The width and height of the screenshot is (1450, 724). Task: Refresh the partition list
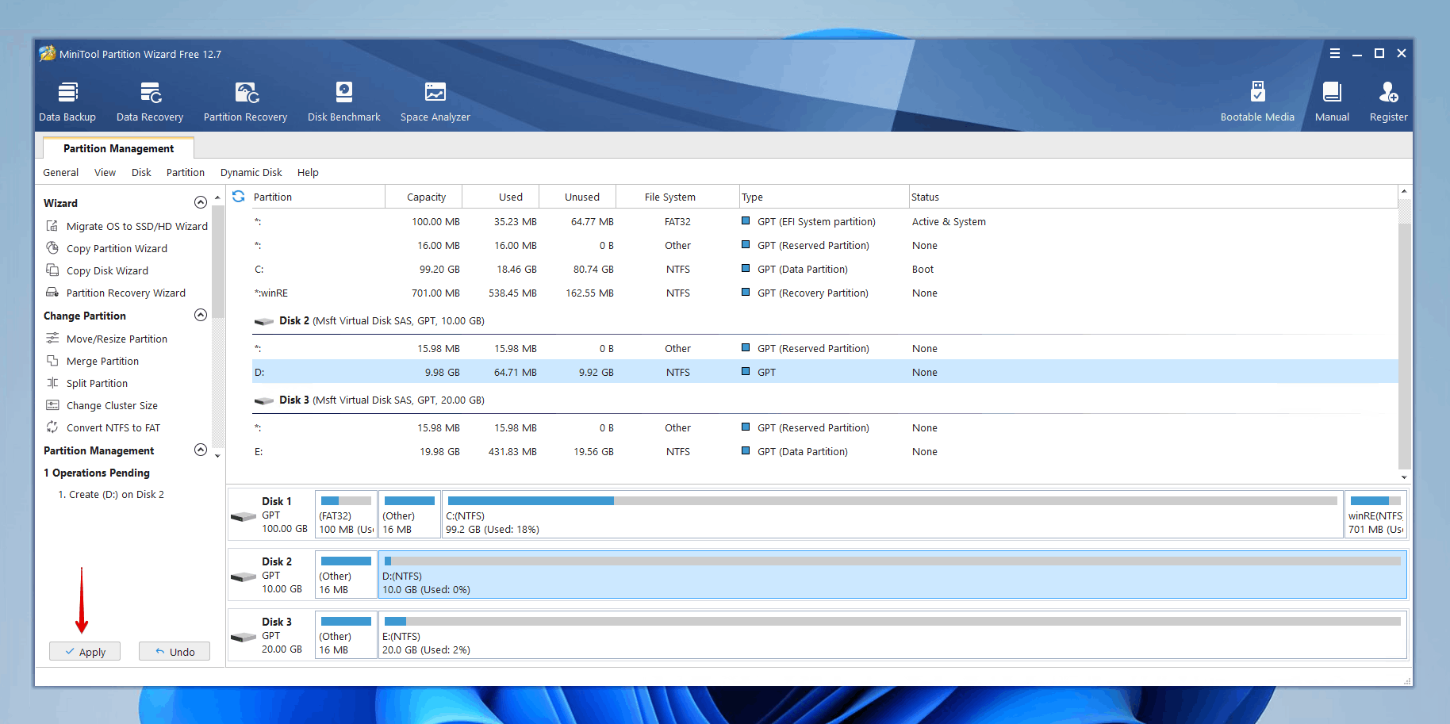click(238, 196)
